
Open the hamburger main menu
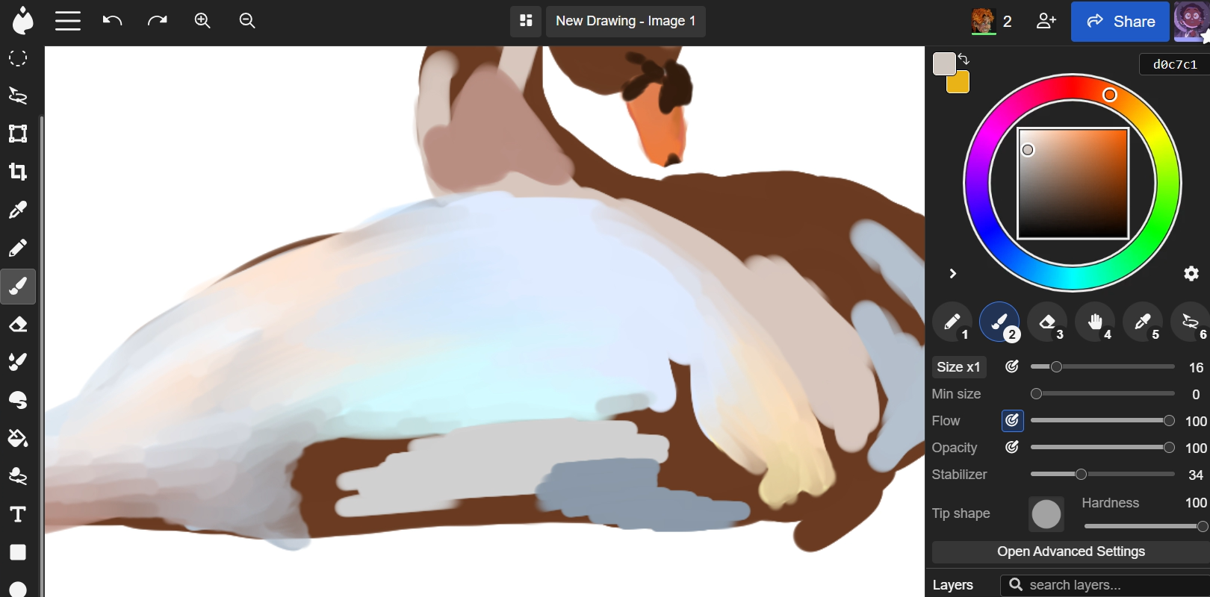click(x=68, y=21)
